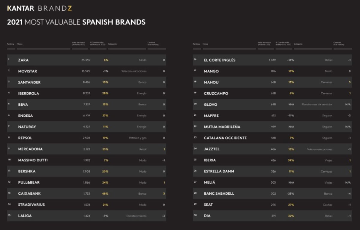Image resolution: width=360 pixels, height=230 pixels.
Task: Click the MOVISTAR brand name
Action: (27, 71)
